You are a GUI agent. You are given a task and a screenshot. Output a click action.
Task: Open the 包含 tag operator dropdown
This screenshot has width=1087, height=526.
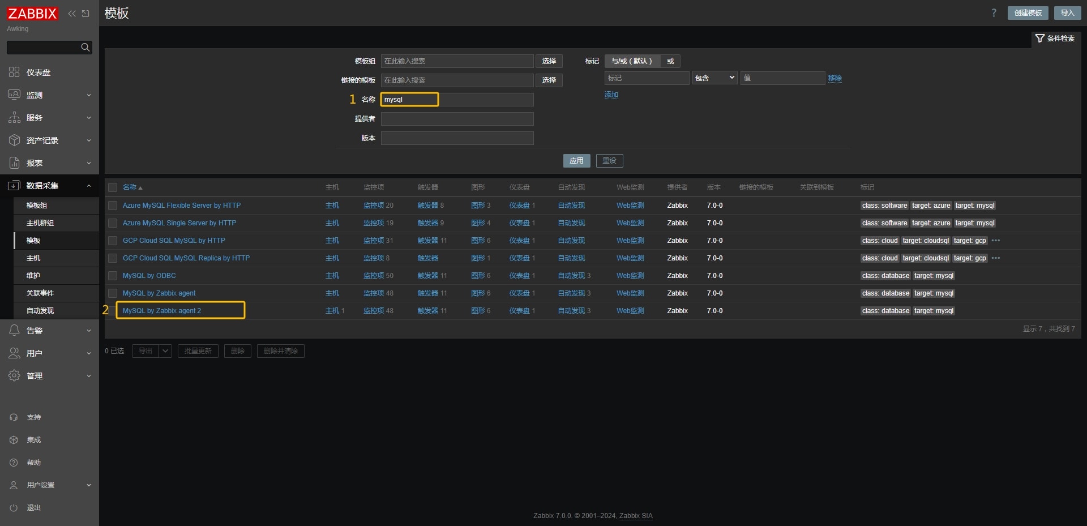point(714,78)
